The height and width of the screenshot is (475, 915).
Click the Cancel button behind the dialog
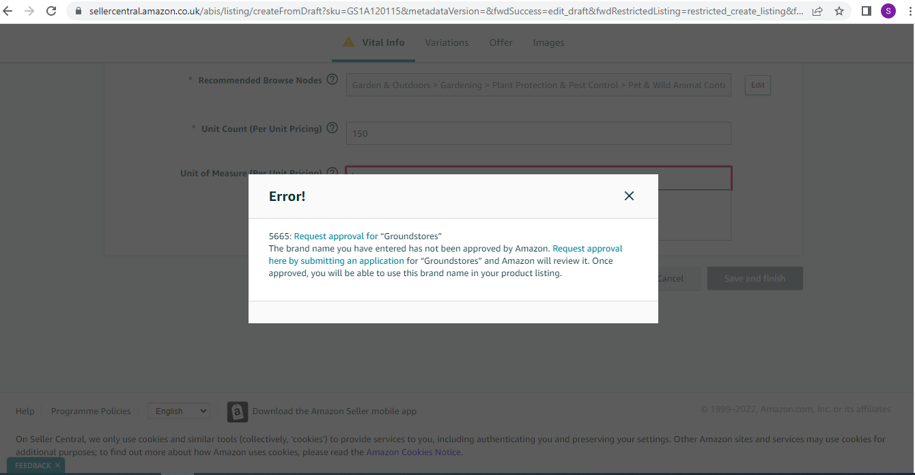pos(670,278)
